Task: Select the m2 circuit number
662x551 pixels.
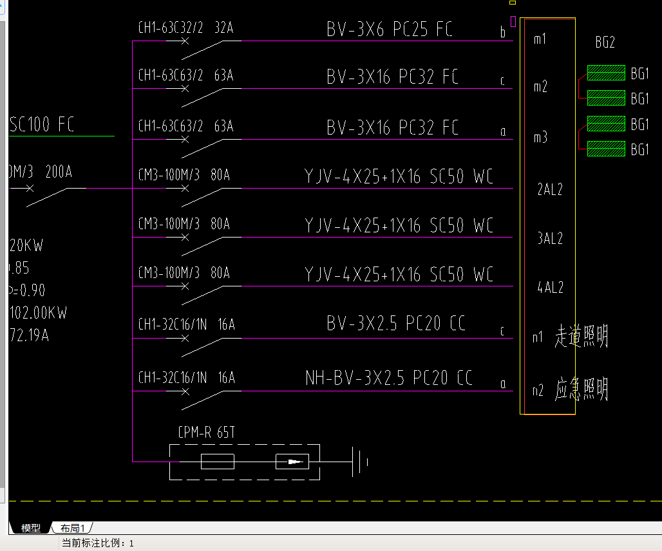Action: point(540,86)
